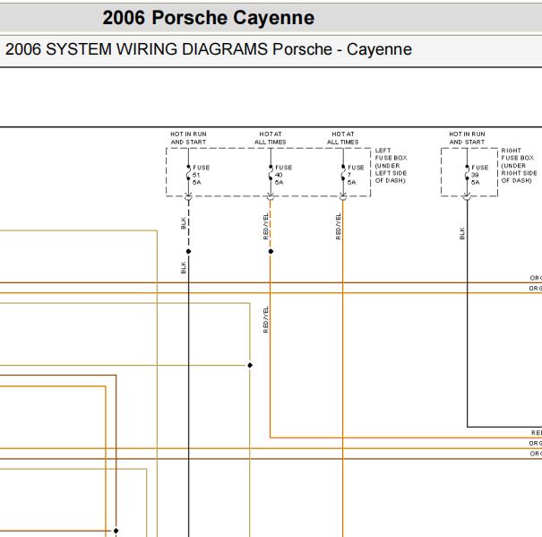Select the Fuse 7 fuse symbol

click(343, 173)
